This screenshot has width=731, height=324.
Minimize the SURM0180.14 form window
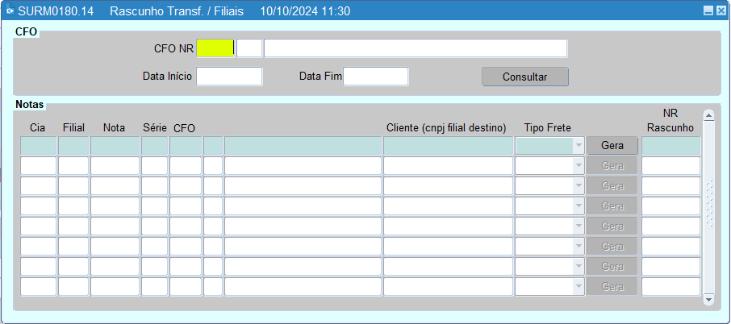pos(708,11)
